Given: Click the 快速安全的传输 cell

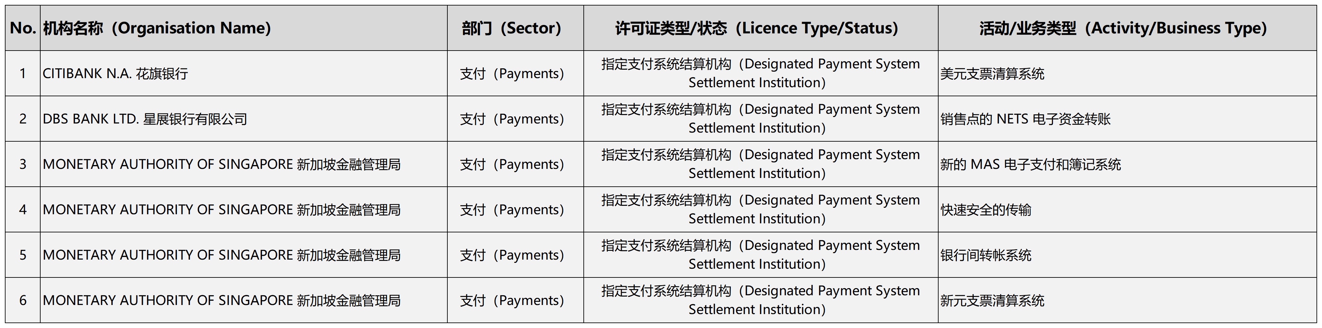Looking at the screenshot, I should [x=1127, y=210].
